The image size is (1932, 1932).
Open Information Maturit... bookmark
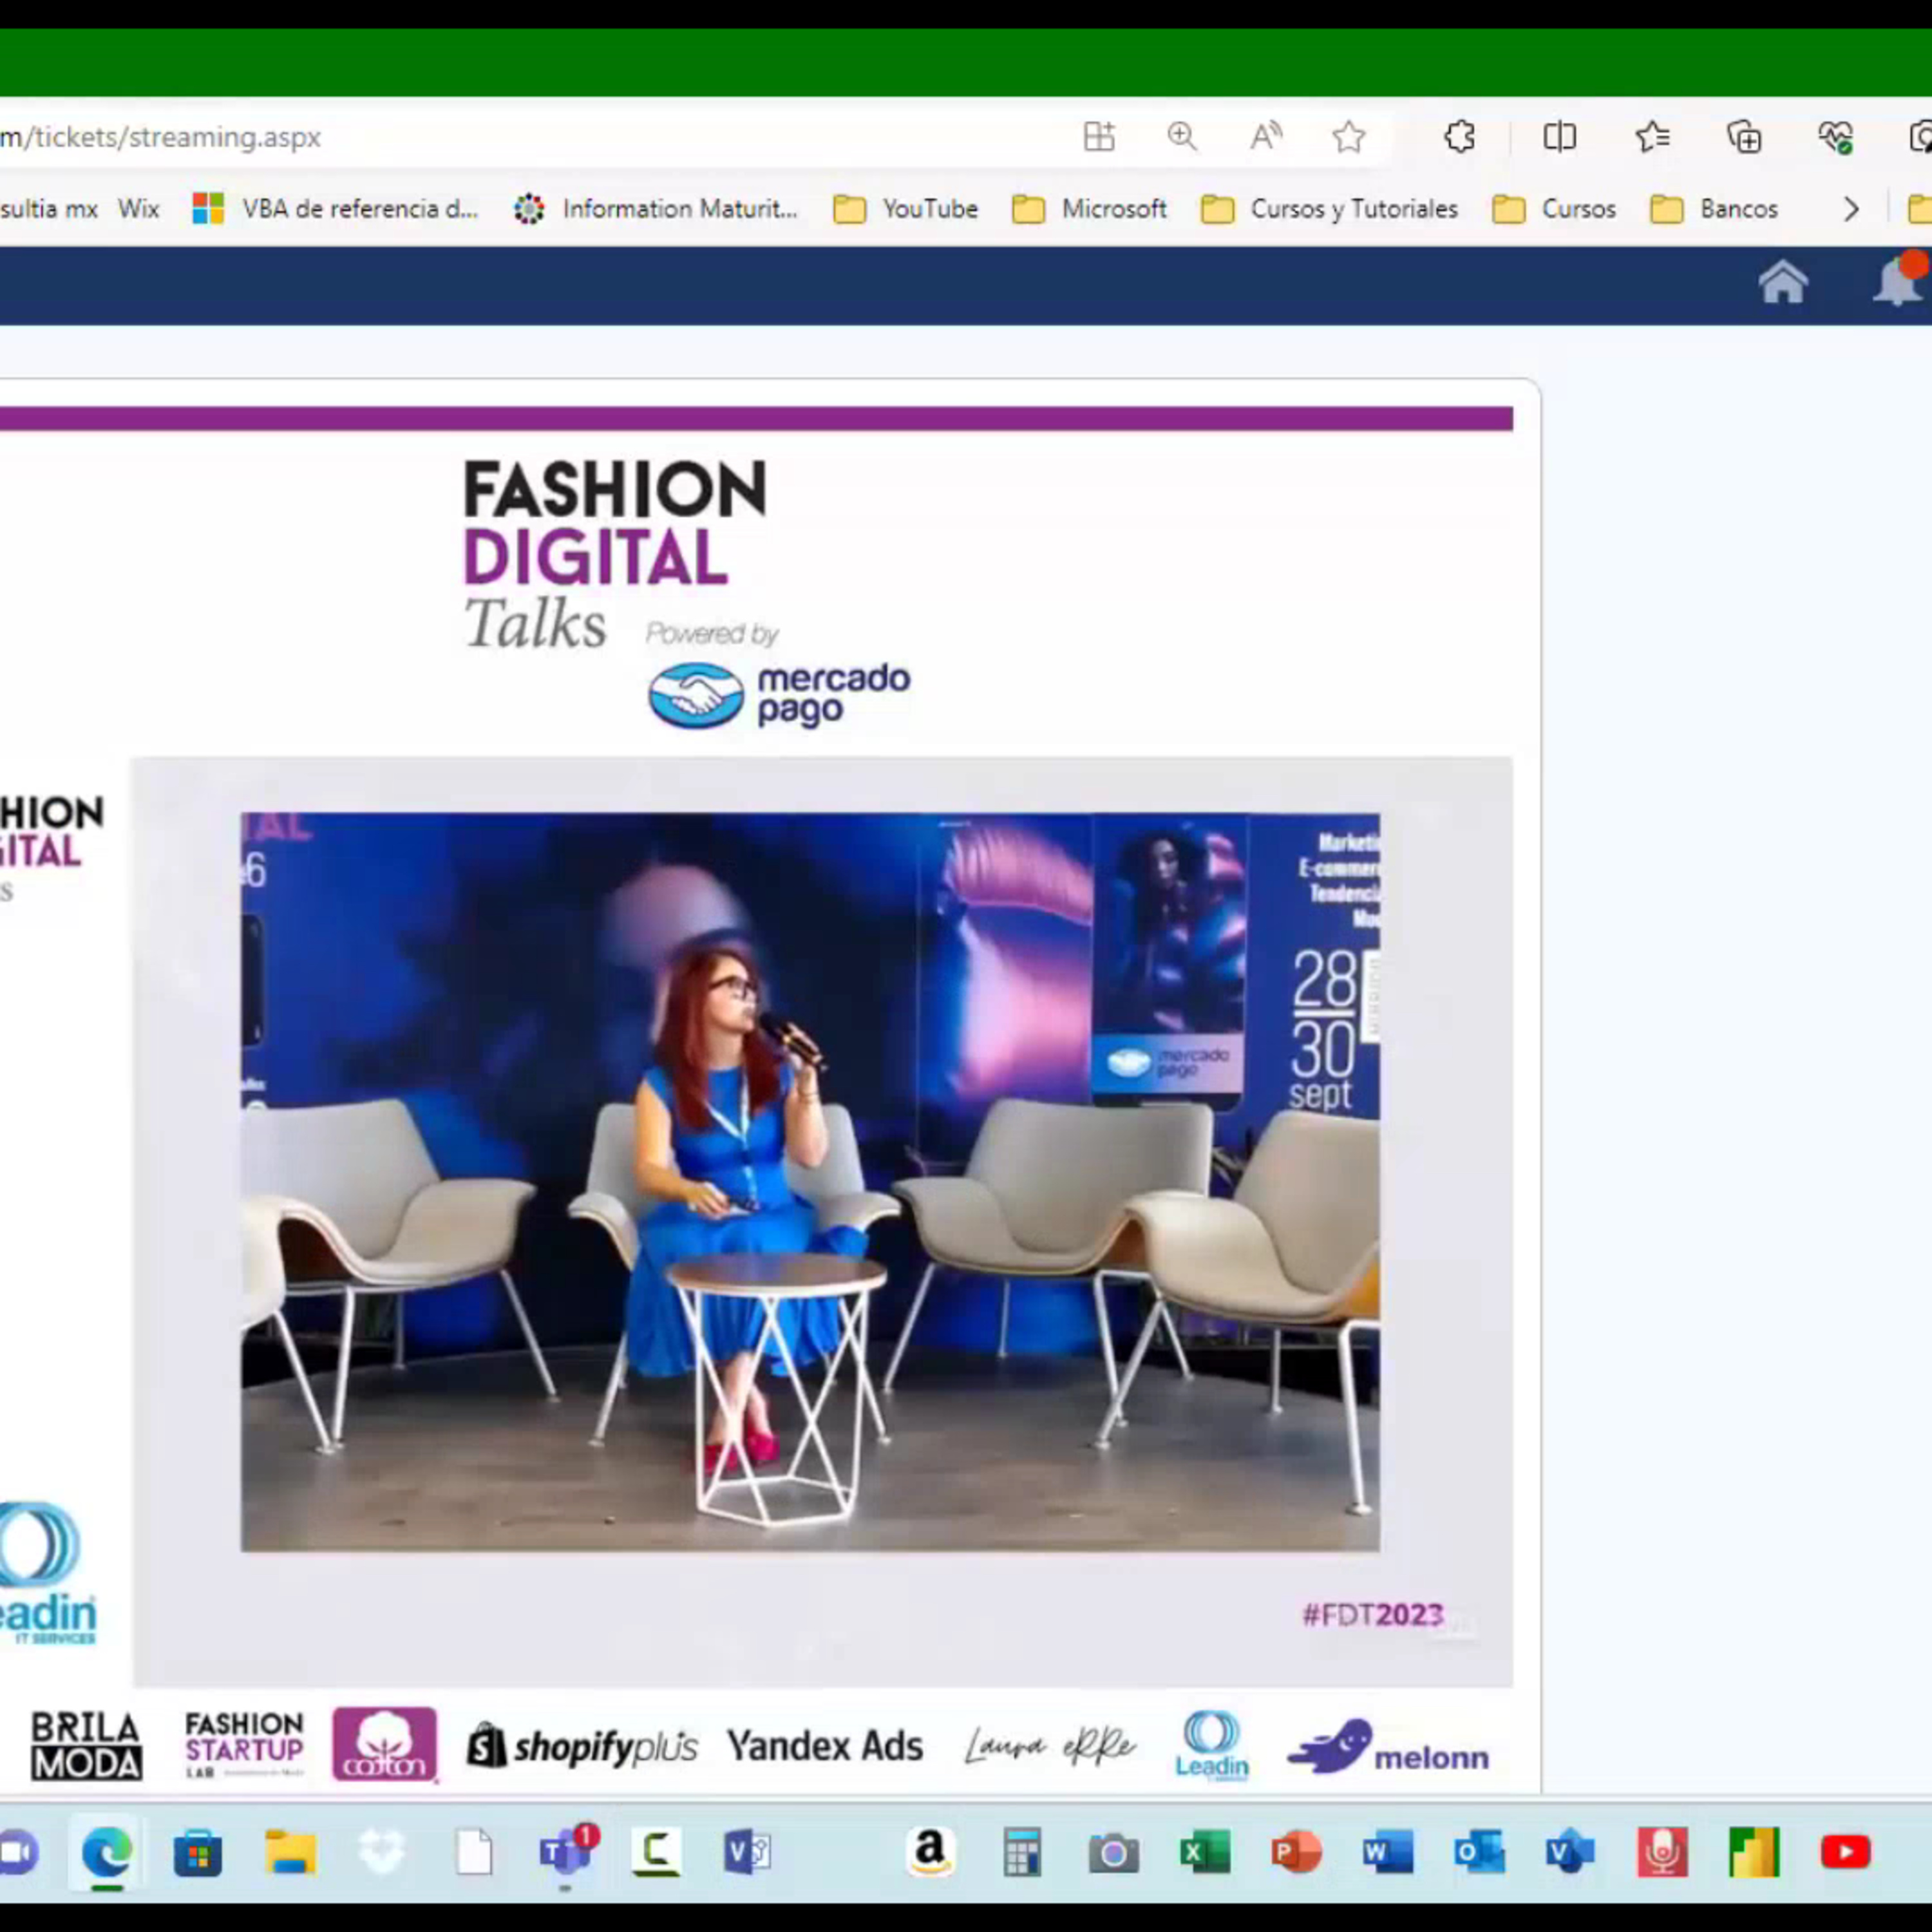(655, 209)
